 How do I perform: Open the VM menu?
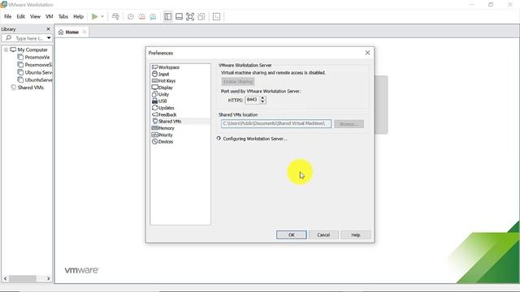(49, 16)
